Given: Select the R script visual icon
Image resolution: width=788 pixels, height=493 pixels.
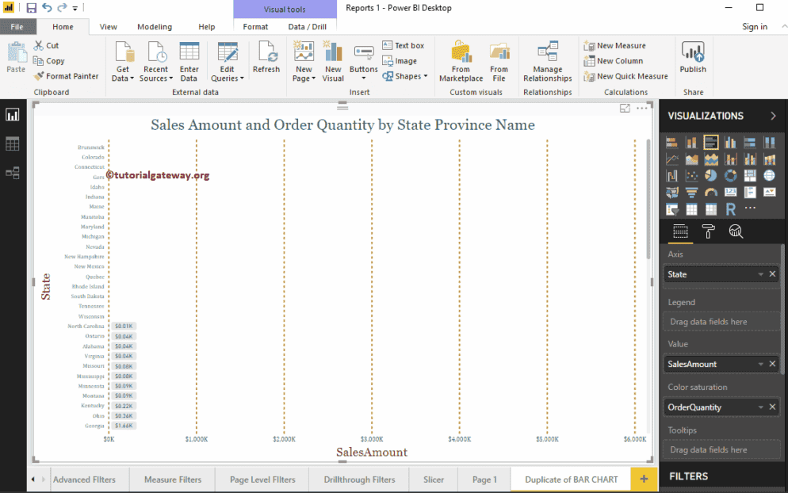Looking at the screenshot, I should pyautogui.click(x=730, y=208).
